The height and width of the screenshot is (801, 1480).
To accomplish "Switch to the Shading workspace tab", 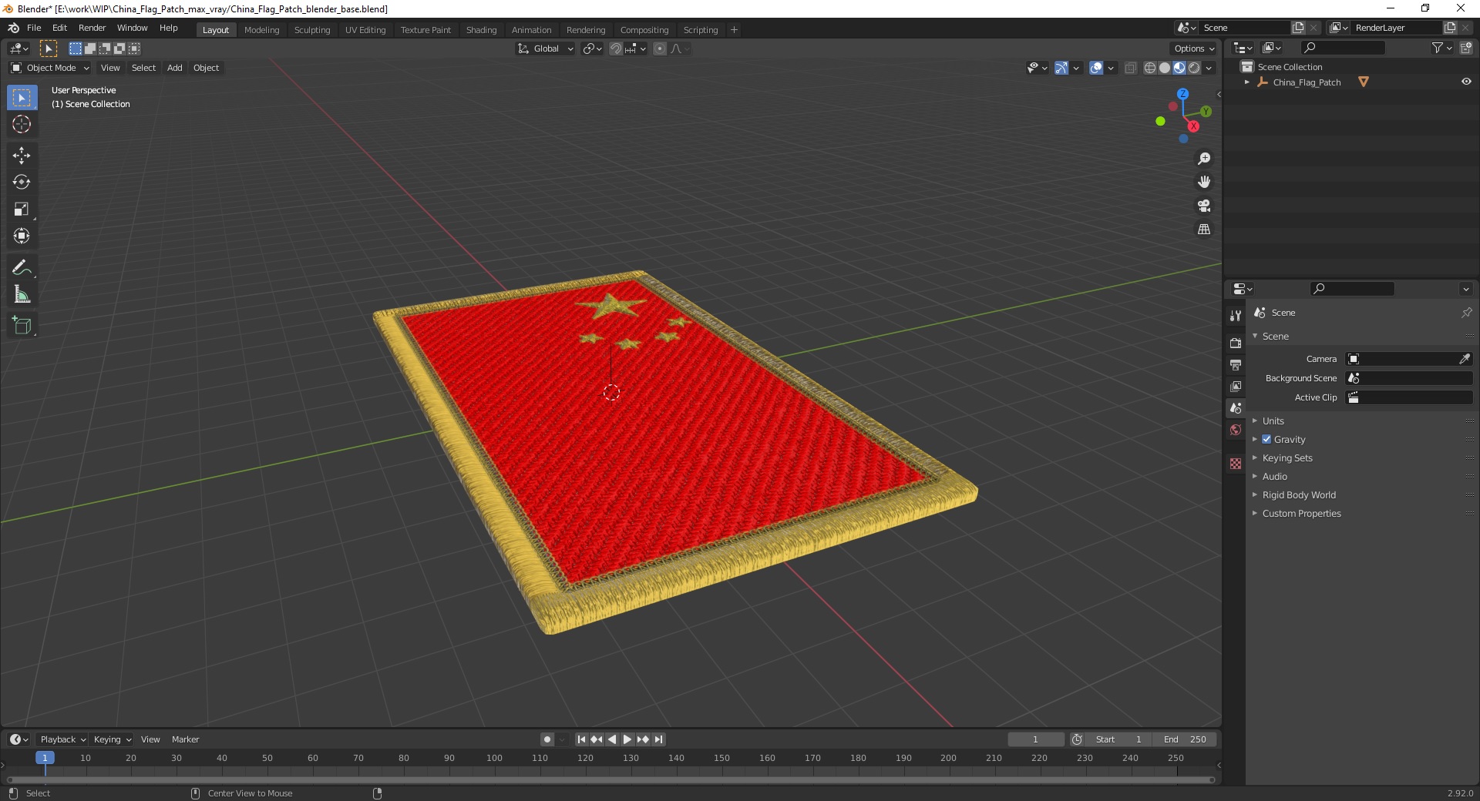I will tap(481, 30).
